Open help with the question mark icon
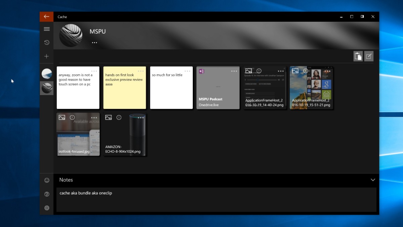 (47, 194)
